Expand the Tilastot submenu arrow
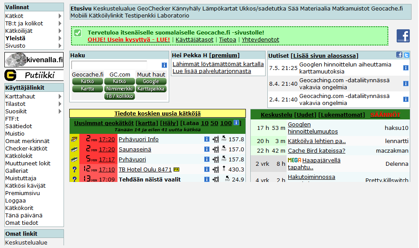The width and height of the screenshot is (419, 248). 60,104
